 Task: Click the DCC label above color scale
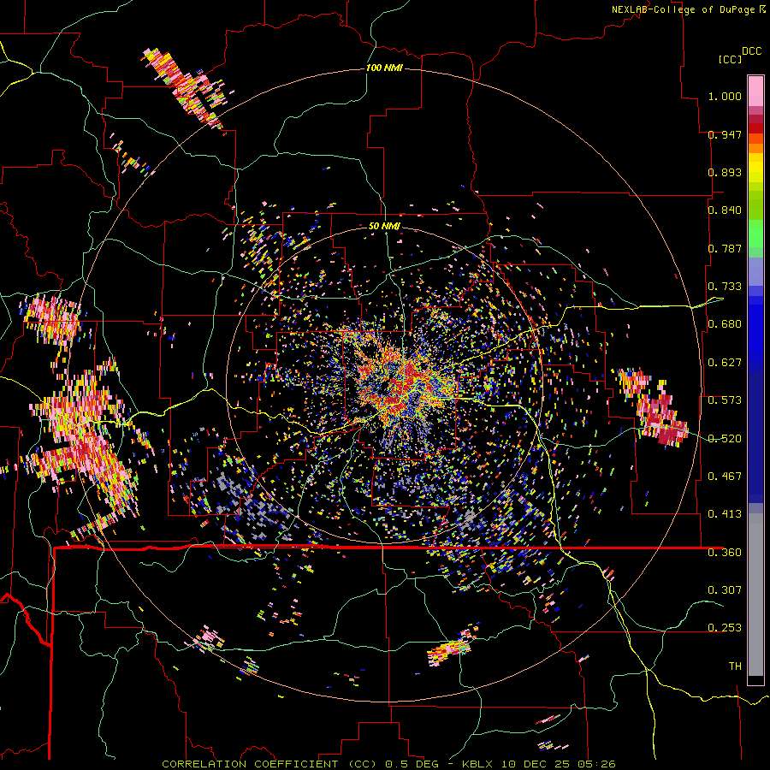751,51
